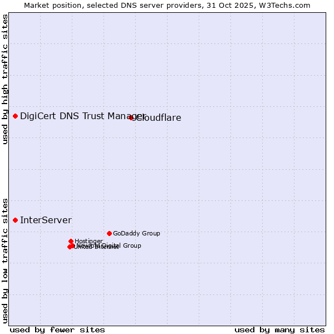Click the DigiCert DNS Trust Manager red marker
The width and height of the screenshot is (334, 334).
[x=15, y=116]
